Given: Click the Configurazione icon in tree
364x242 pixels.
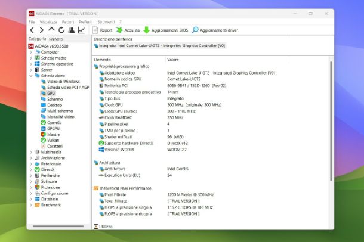Looking at the screenshot, I should (x=37, y=193).
